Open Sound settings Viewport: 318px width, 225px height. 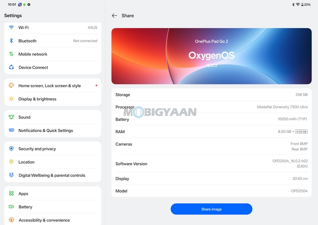[53, 117]
